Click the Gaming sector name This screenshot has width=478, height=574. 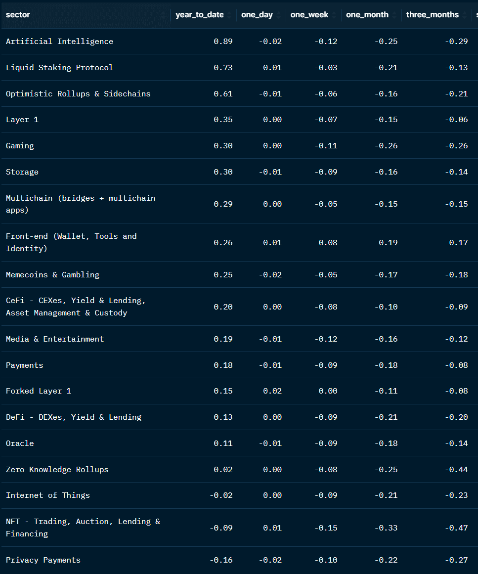tap(20, 146)
